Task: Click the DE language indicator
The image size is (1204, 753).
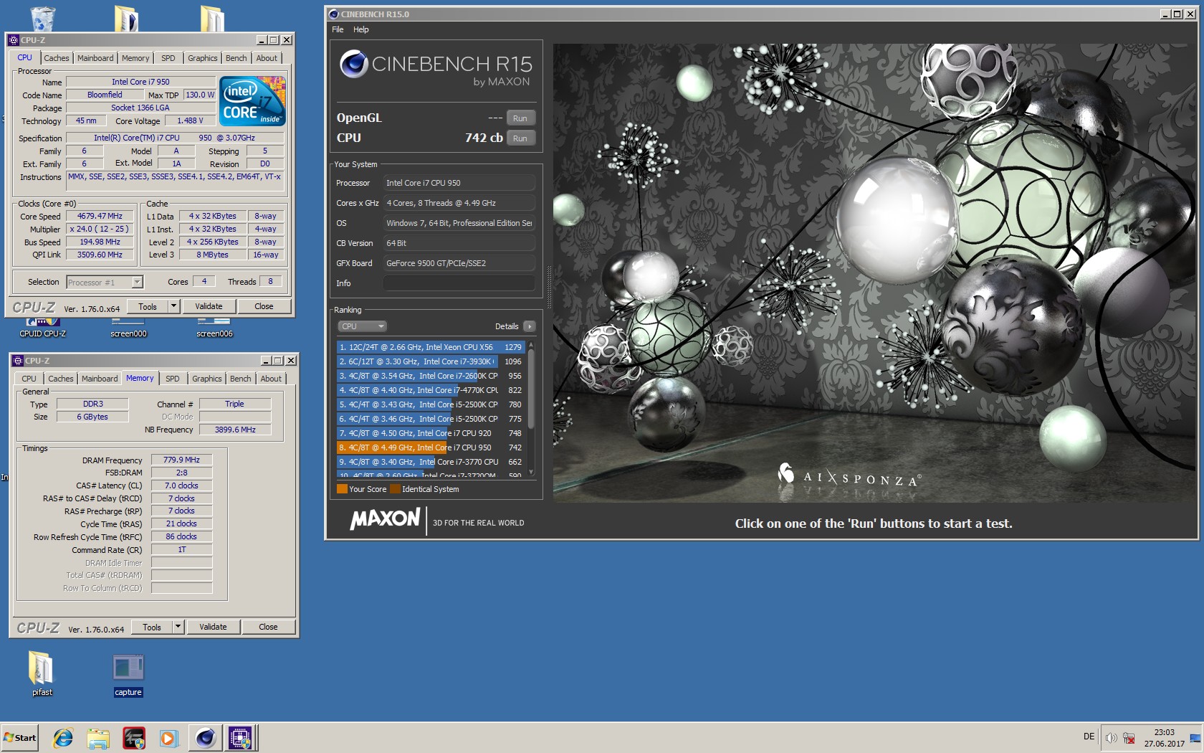Action: [1089, 737]
